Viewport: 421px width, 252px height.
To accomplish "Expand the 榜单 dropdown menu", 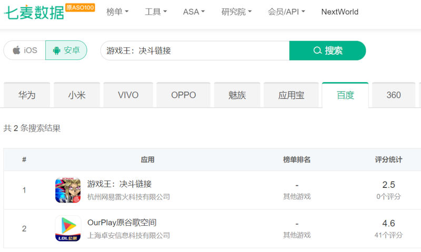I will pos(117,12).
